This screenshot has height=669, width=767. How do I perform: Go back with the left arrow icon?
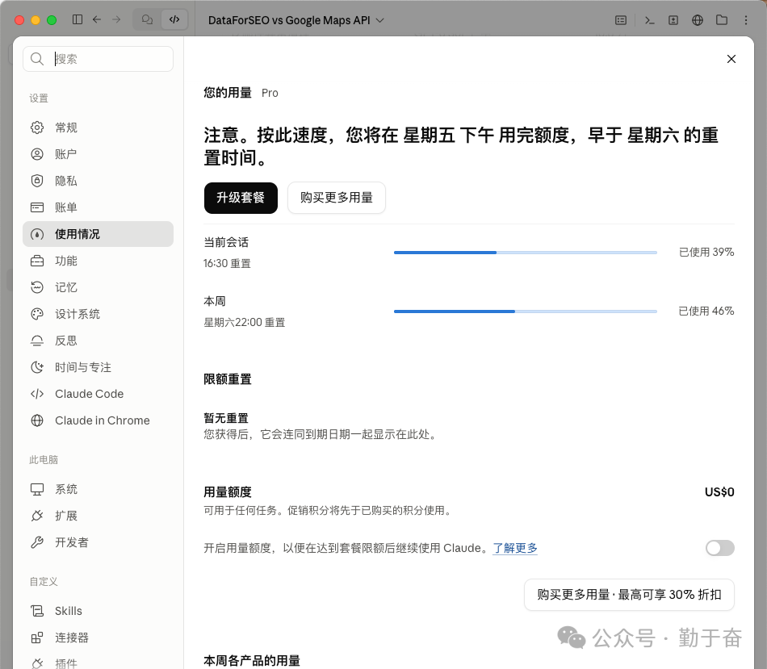click(97, 19)
